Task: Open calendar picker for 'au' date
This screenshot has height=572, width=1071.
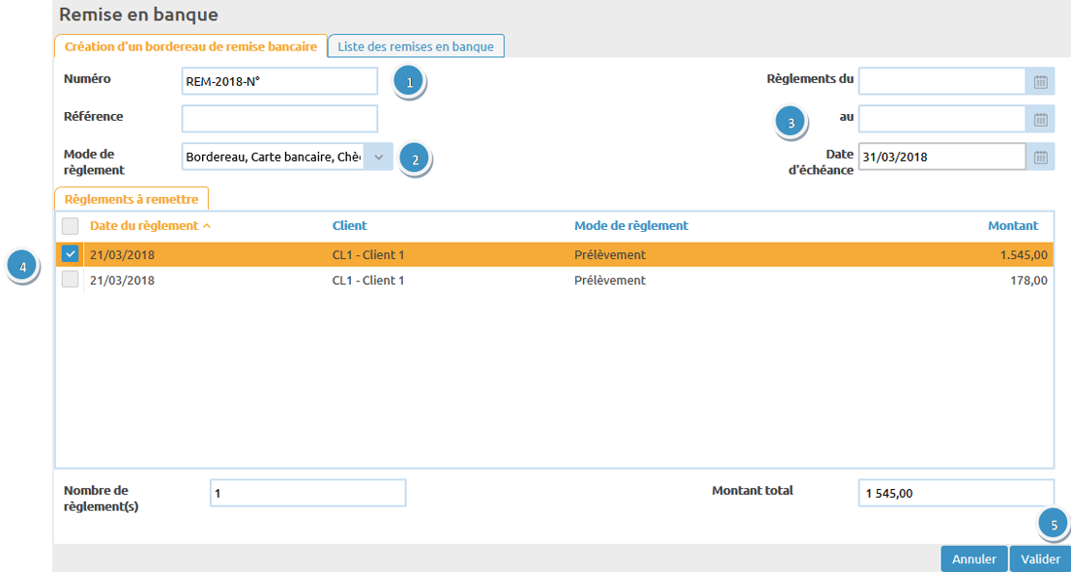Action: click(x=1040, y=119)
